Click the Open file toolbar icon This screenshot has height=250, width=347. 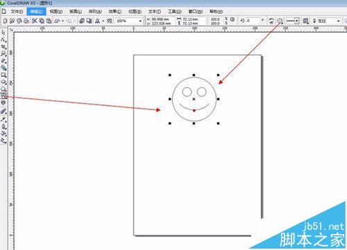click(x=12, y=21)
